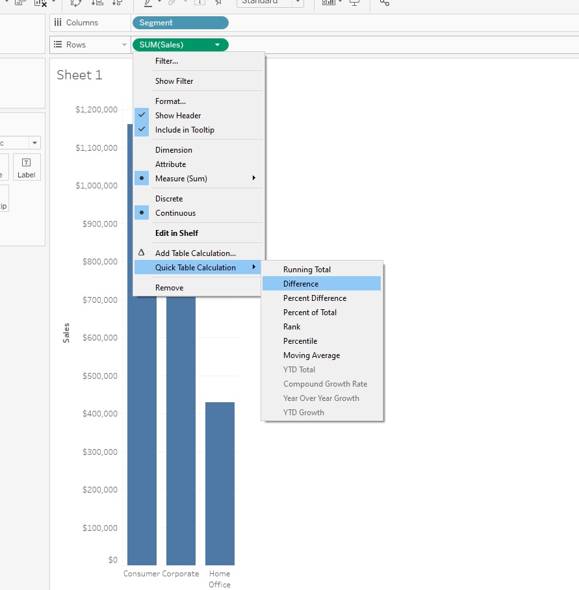Click YTD Growth menu item
The width and height of the screenshot is (579, 590).
(322, 413)
